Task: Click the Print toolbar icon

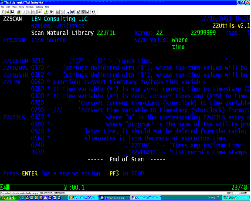Action: click(x=19, y=12)
